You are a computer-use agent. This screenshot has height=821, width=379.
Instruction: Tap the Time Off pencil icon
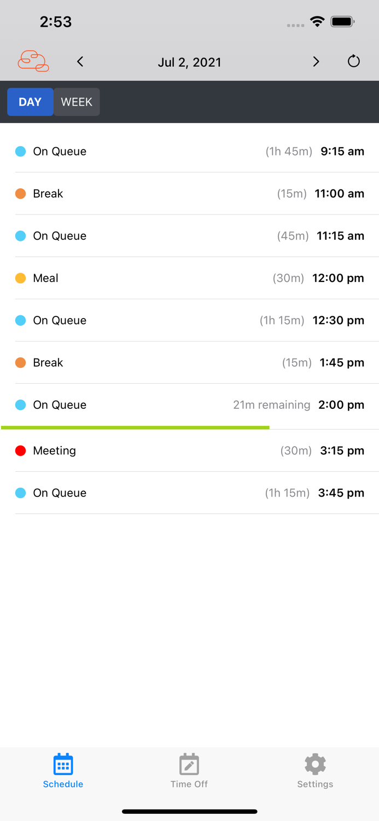(x=189, y=764)
